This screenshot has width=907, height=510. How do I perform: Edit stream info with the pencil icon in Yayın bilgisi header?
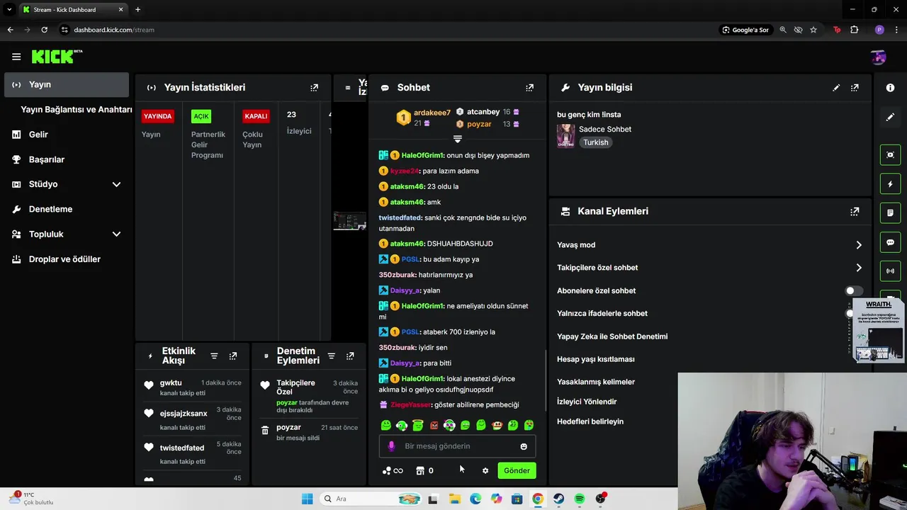(x=836, y=88)
